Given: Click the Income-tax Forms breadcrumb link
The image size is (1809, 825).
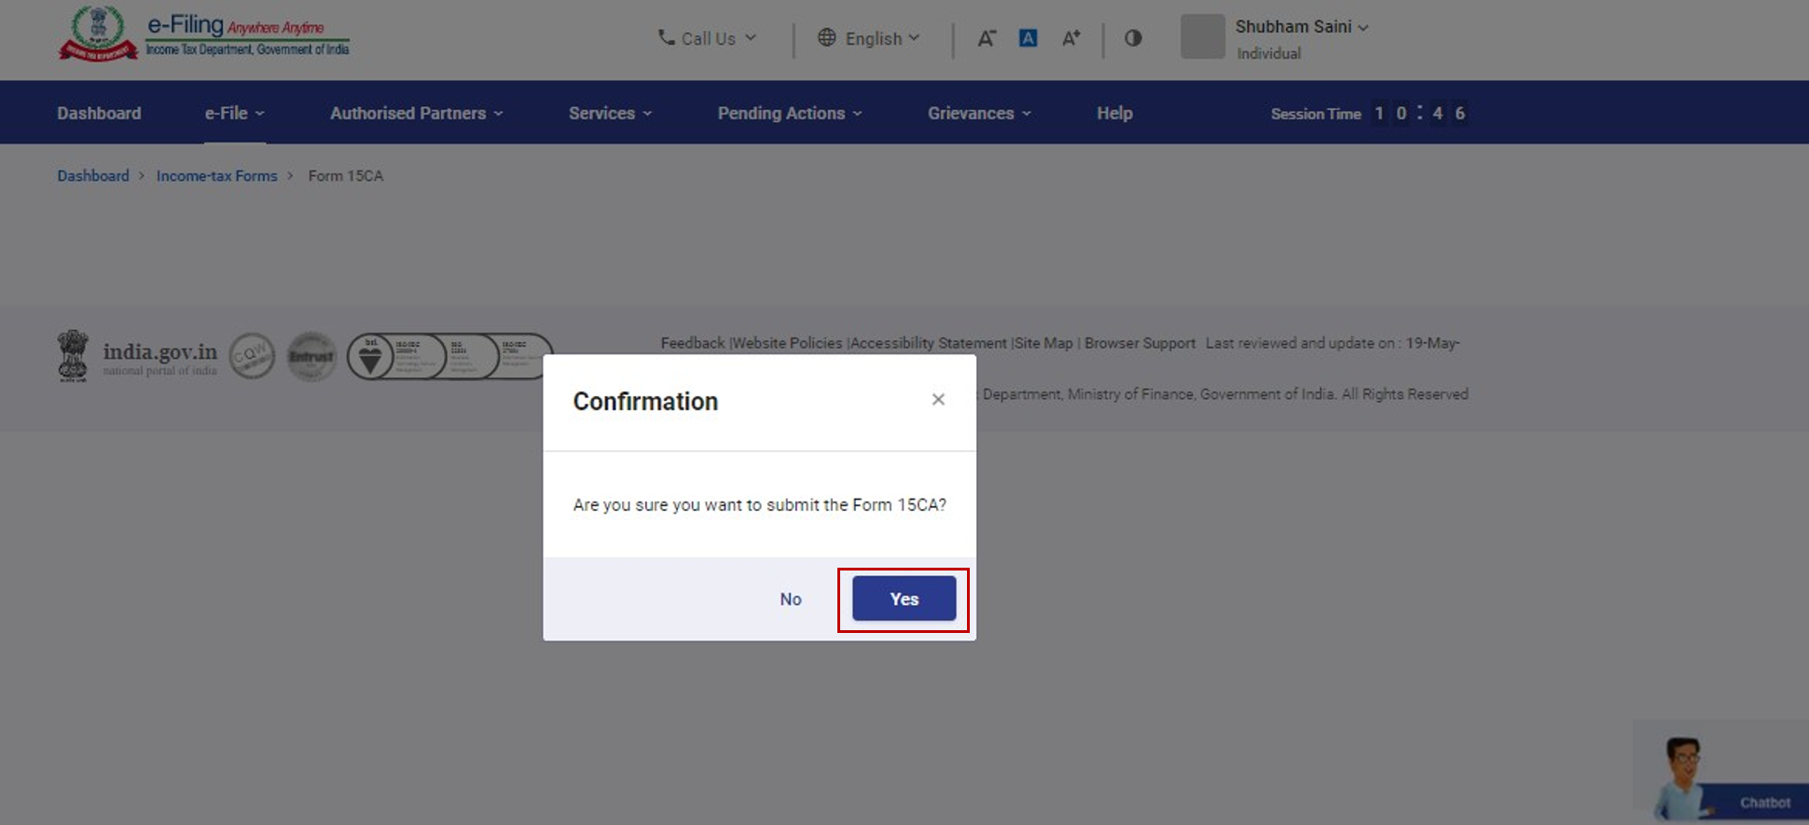Looking at the screenshot, I should pyautogui.click(x=216, y=176).
